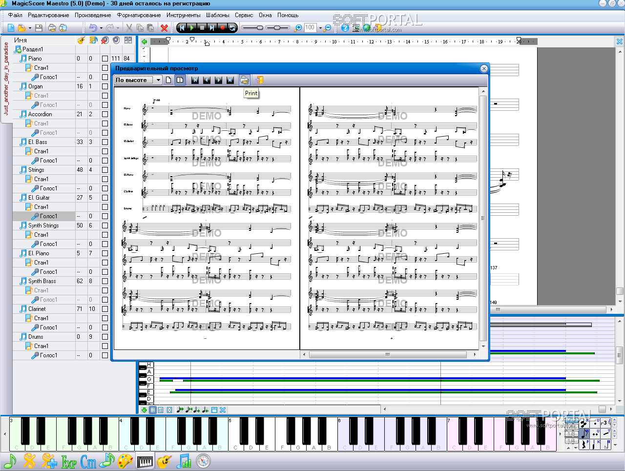
Task: Click the red X delete icon
Action: tap(165, 28)
